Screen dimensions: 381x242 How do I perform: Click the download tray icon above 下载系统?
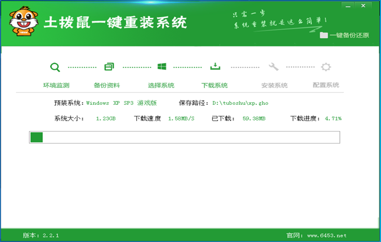point(215,67)
